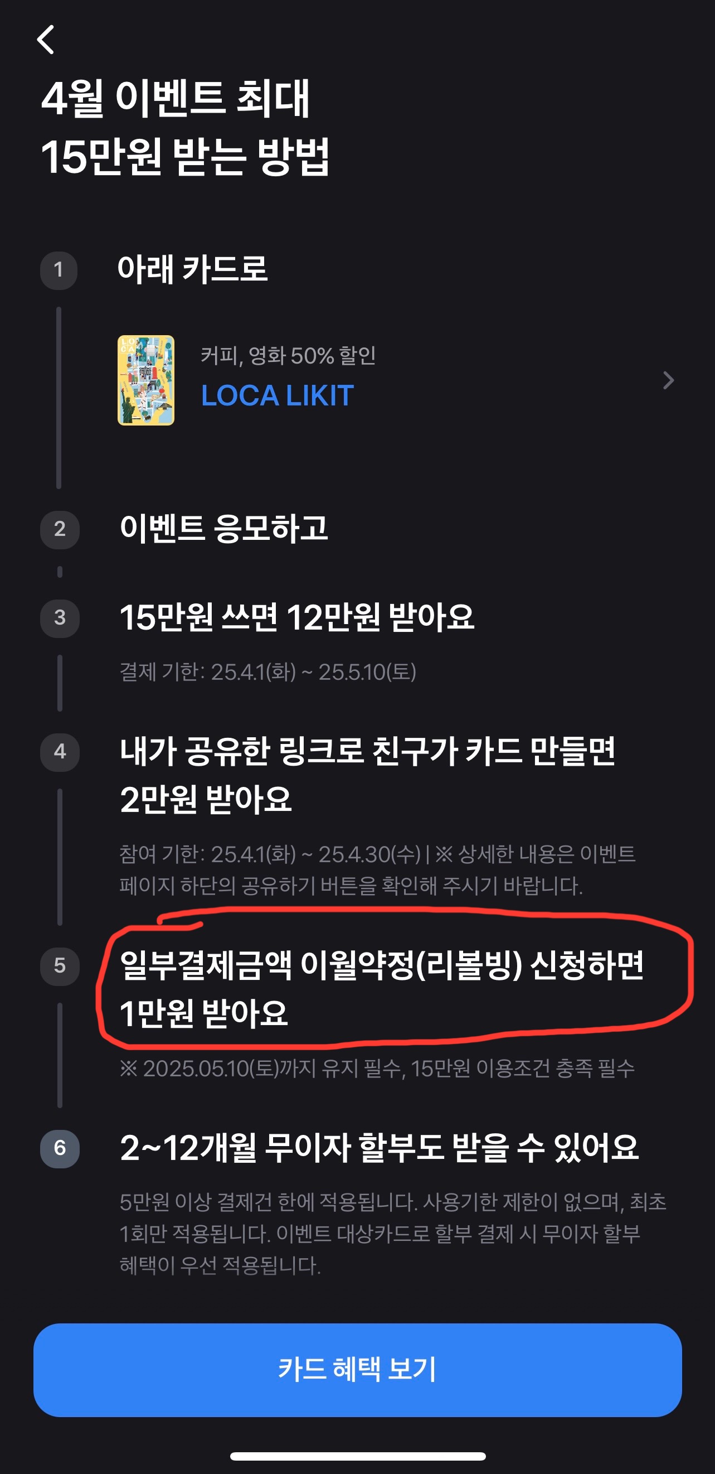Tap the highlighted step 6 badge
The image size is (715, 1474).
click(x=60, y=1148)
